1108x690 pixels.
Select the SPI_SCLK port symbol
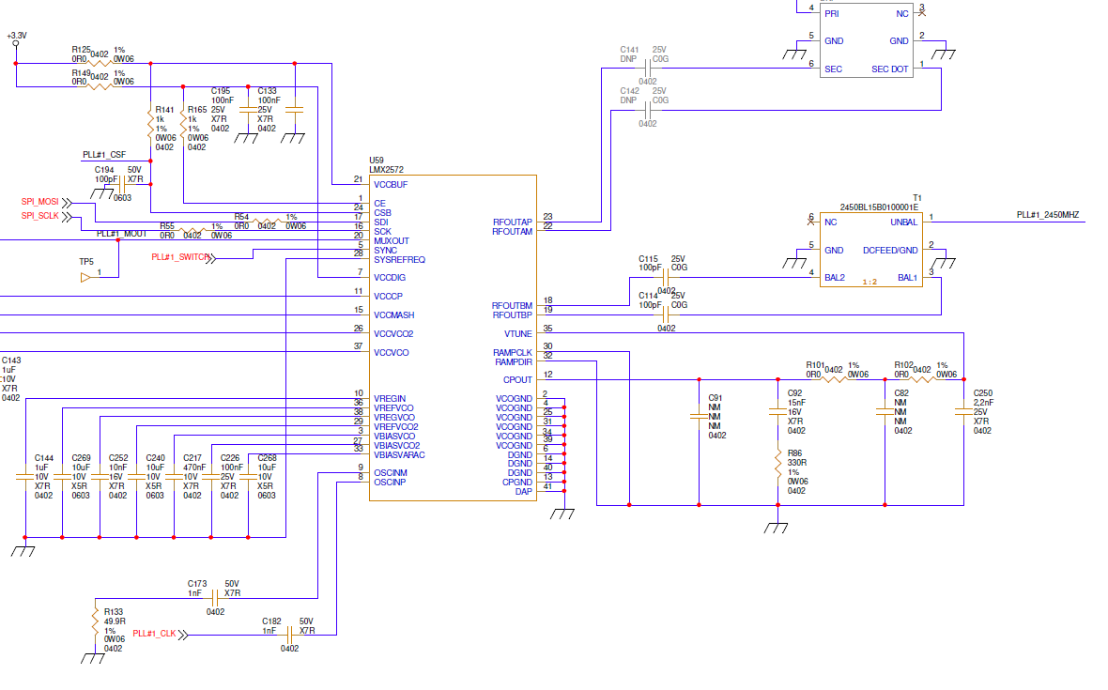tap(67, 217)
